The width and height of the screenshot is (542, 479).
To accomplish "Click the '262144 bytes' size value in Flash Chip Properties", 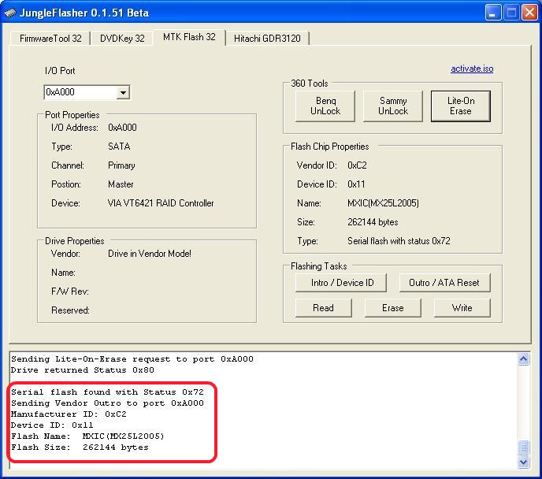I will coord(373,222).
